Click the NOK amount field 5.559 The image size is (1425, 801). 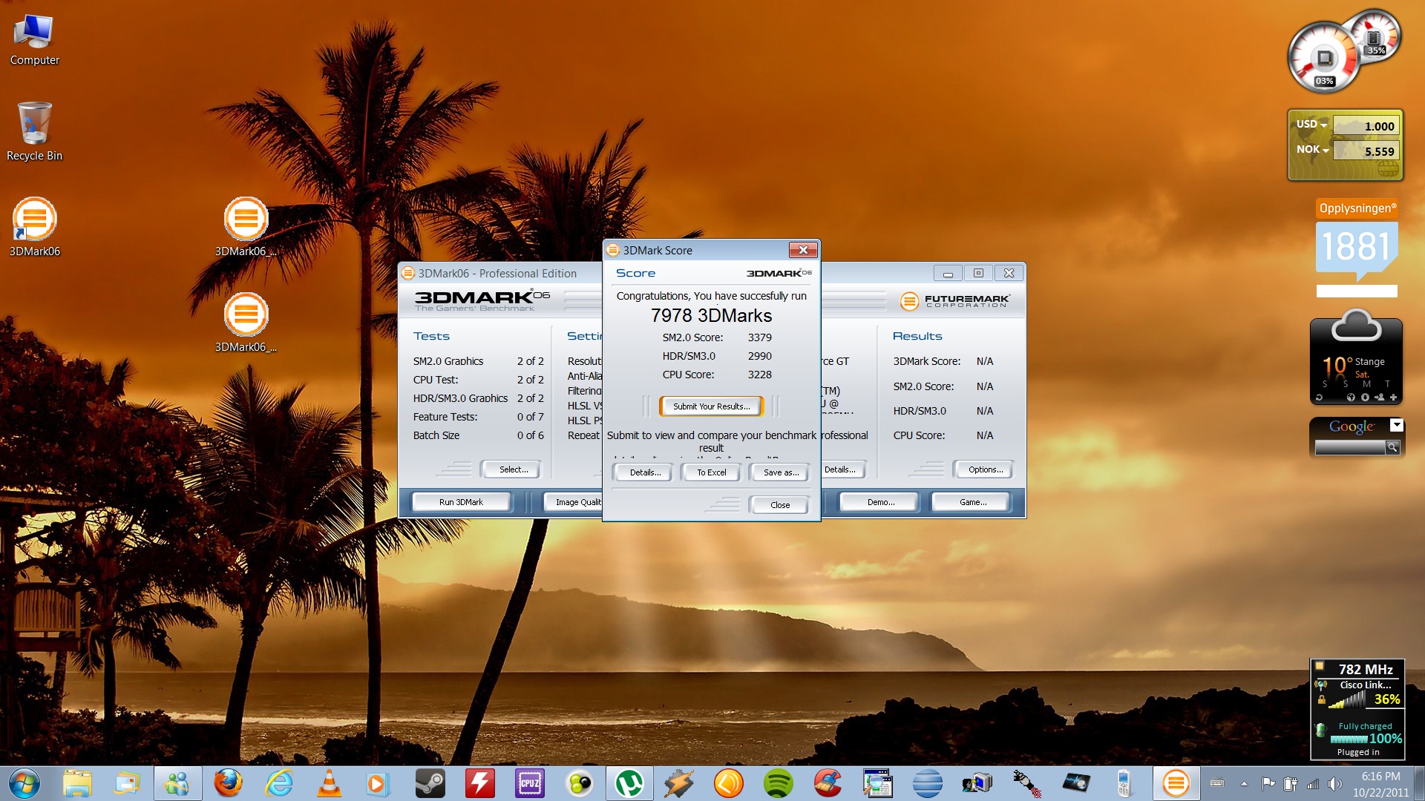click(1366, 151)
